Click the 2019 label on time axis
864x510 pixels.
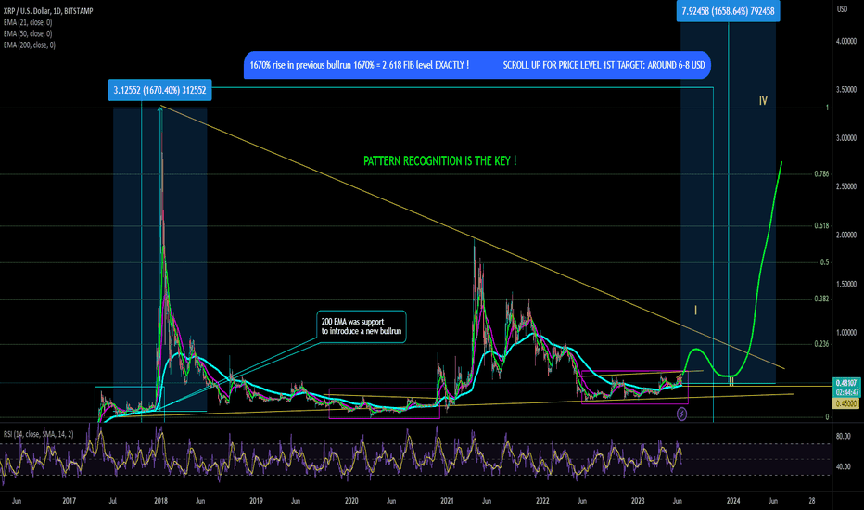point(256,501)
